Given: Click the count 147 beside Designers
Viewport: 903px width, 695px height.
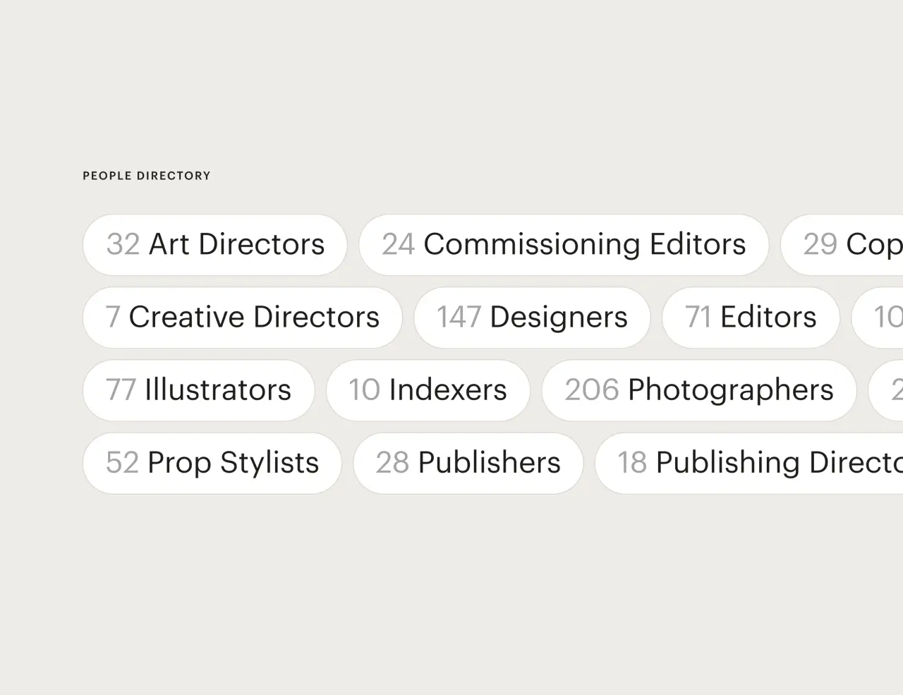Looking at the screenshot, I should pyautogui.click(x=459, y=318).
